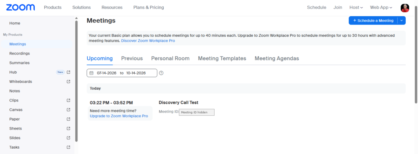The width and height of the screenshot is (418, 154).
Task: Open Canvas in the sidebar
Action: coord(16,110)
